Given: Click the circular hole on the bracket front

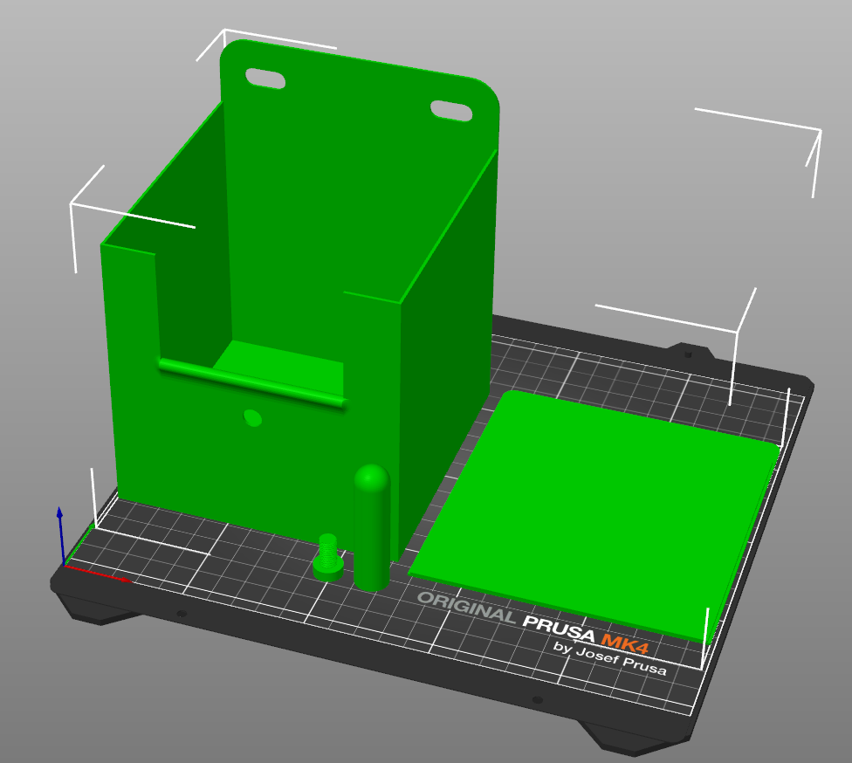Looking at the screenshot, I should click(251, 419).
